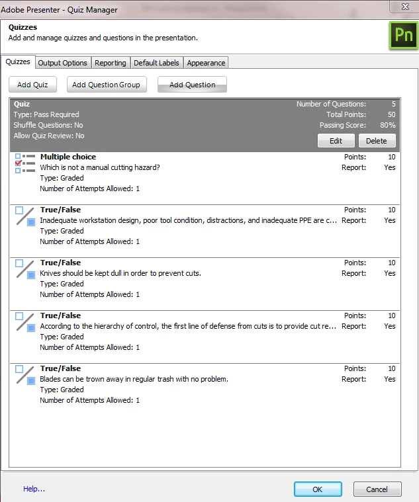
Task: Open the Output Options tab
Action: point(62,63)
